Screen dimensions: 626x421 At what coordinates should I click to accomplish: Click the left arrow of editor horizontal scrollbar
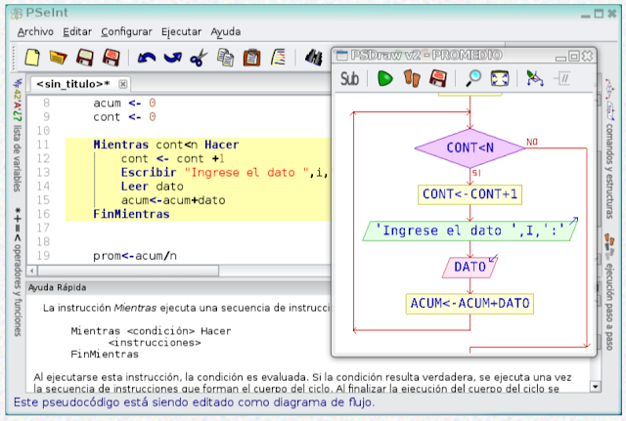coord(31,272)
